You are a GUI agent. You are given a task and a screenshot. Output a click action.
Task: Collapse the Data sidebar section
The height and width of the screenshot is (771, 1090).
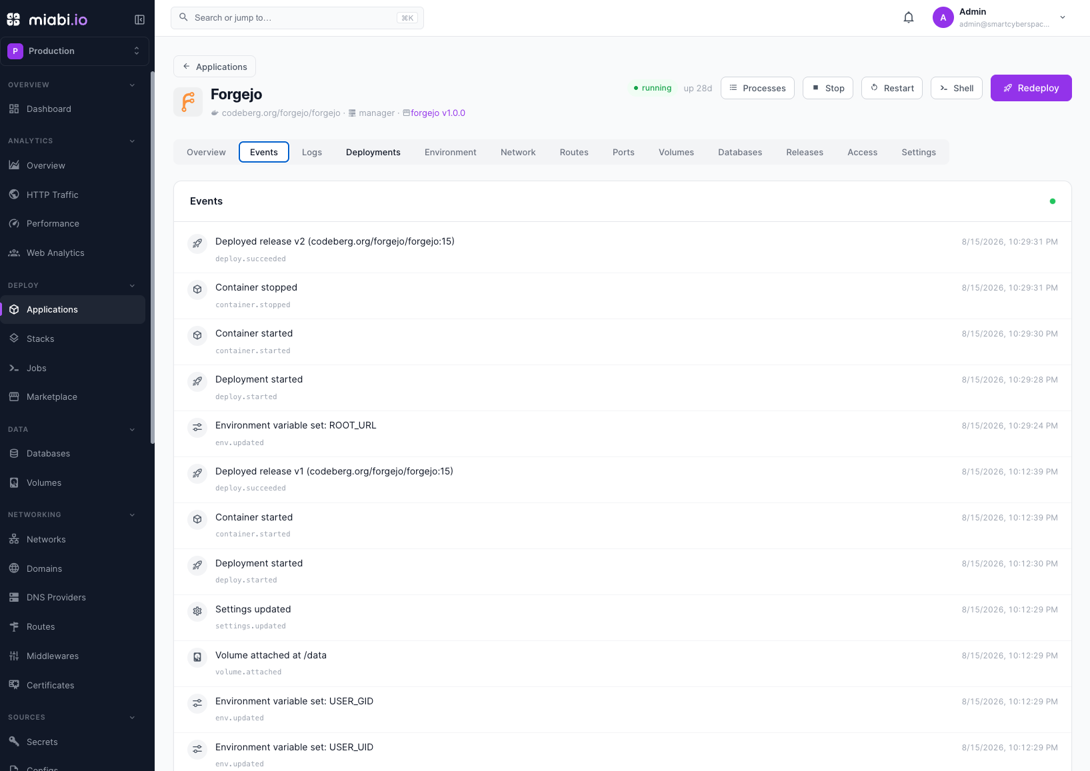pos(132,430)
